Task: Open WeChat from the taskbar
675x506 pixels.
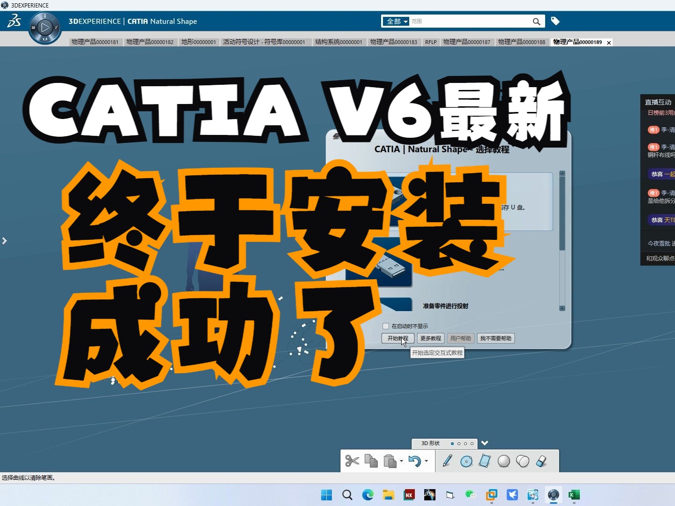Action: 471,495
